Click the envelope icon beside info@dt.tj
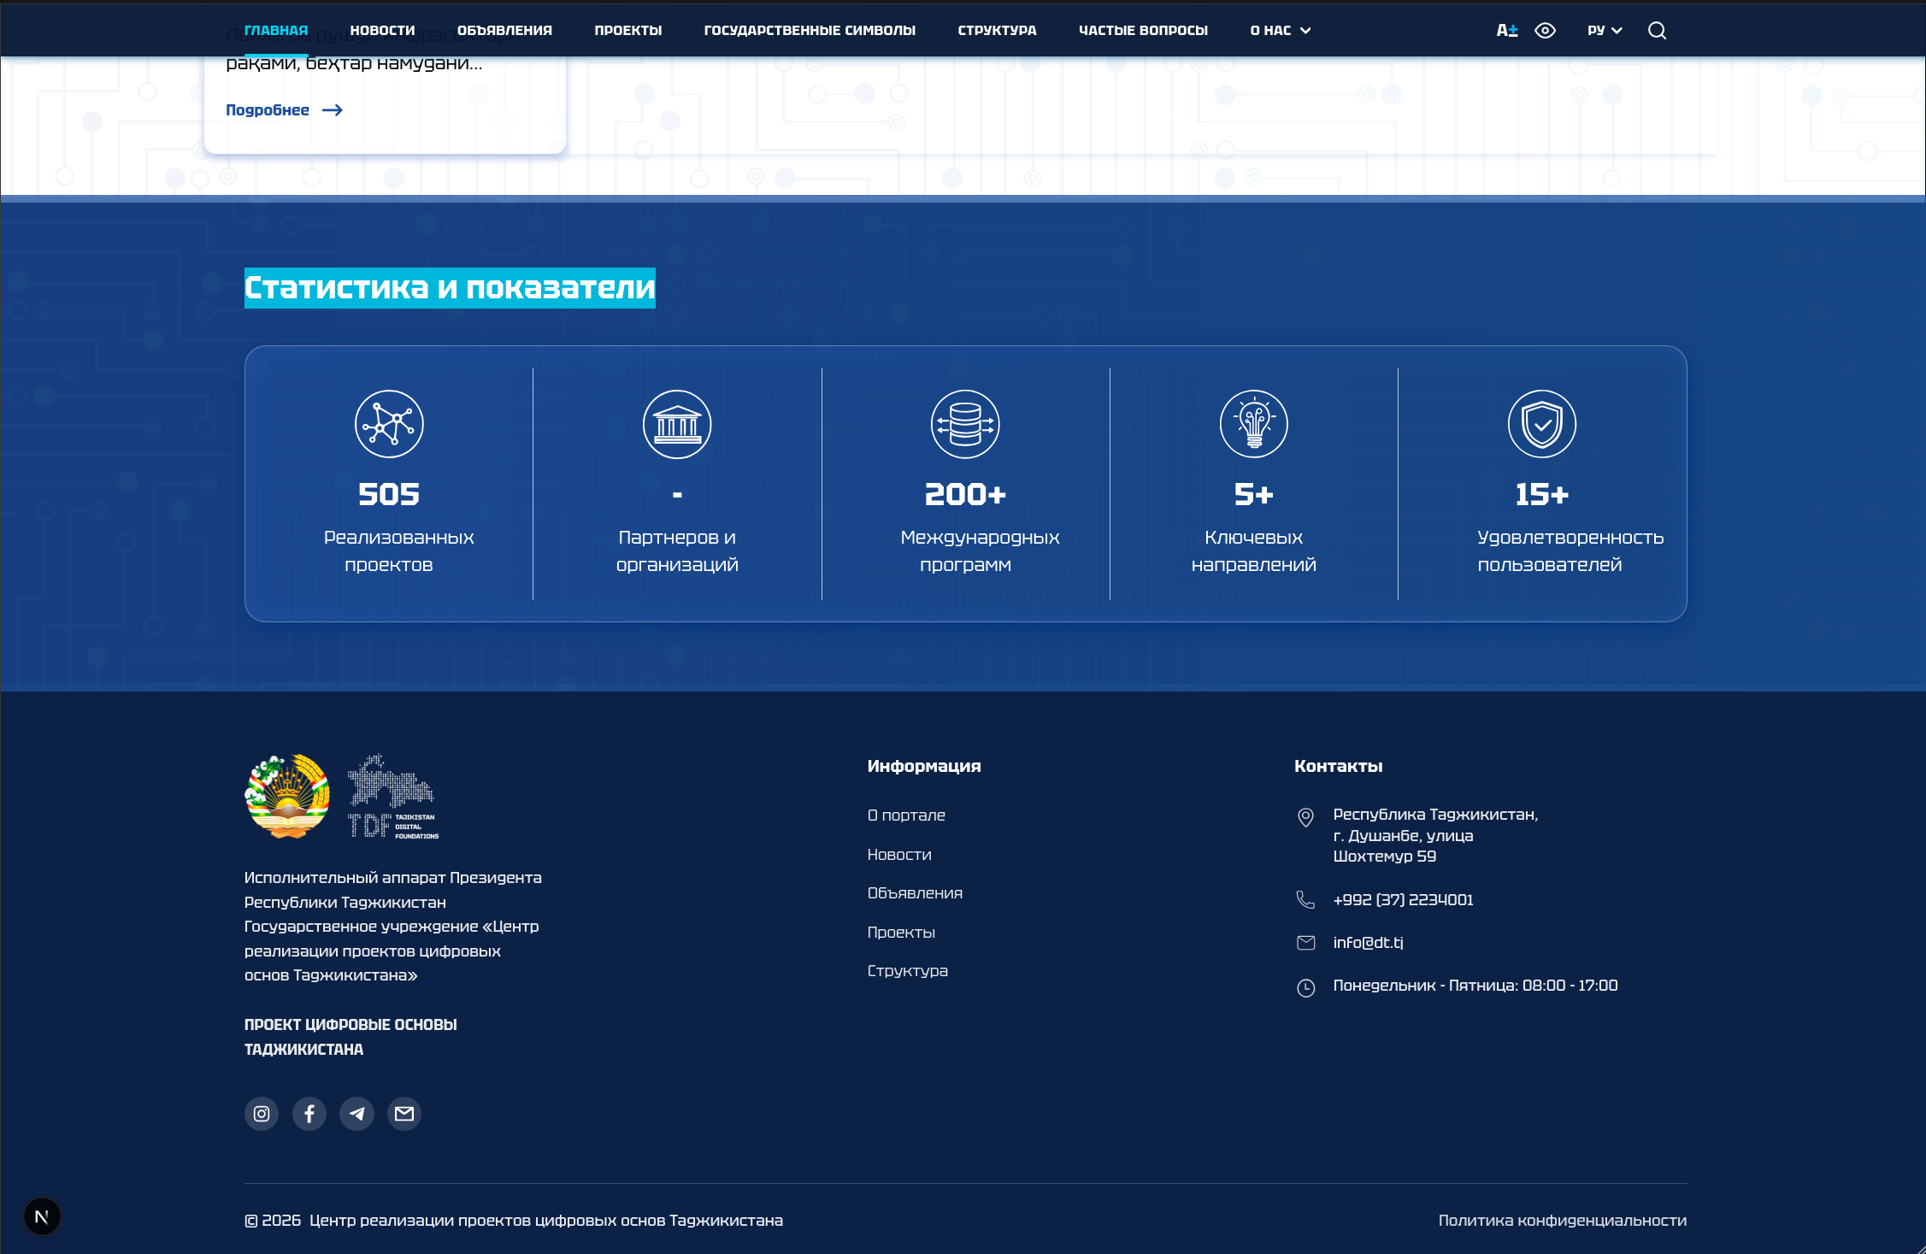Screen dimensions: 1926x1254 coord(1305,943)
